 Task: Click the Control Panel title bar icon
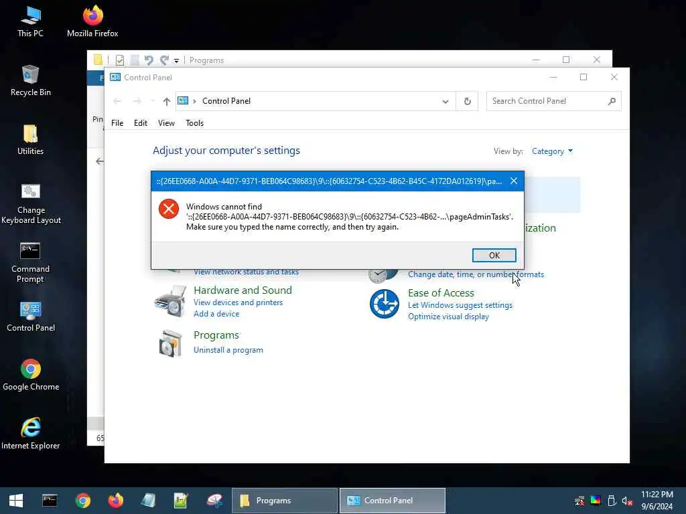[x=115, y=78]
